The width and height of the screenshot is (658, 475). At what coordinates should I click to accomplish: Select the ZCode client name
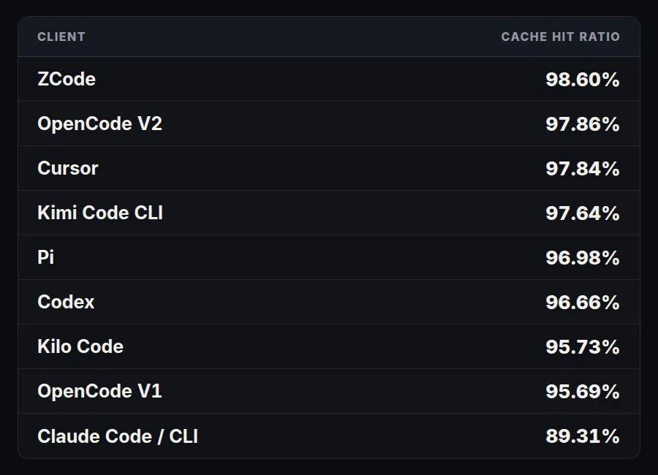67,80
